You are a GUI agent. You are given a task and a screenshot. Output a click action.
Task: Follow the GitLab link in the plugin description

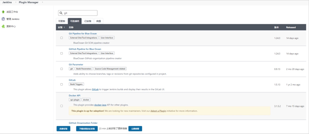(95, 89)
